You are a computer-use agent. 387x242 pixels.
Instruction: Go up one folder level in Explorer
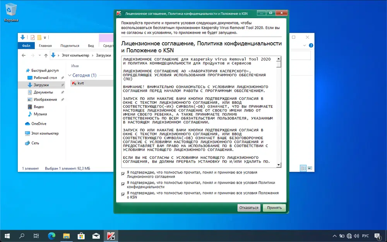pos(46,55)
